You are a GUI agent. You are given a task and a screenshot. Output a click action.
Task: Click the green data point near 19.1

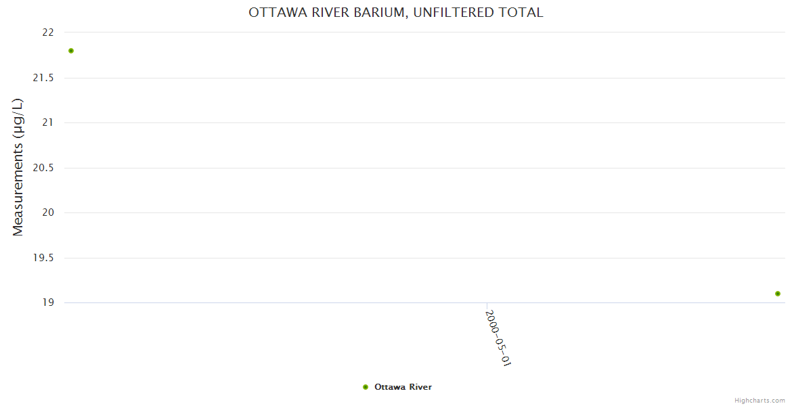[778, 294]
